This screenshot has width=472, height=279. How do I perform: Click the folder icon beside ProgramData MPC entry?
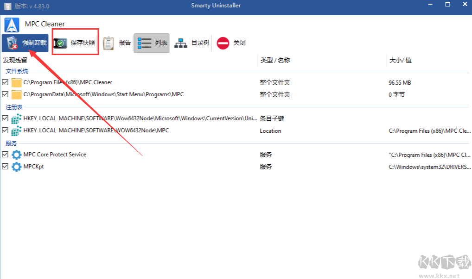coord(16,94)
